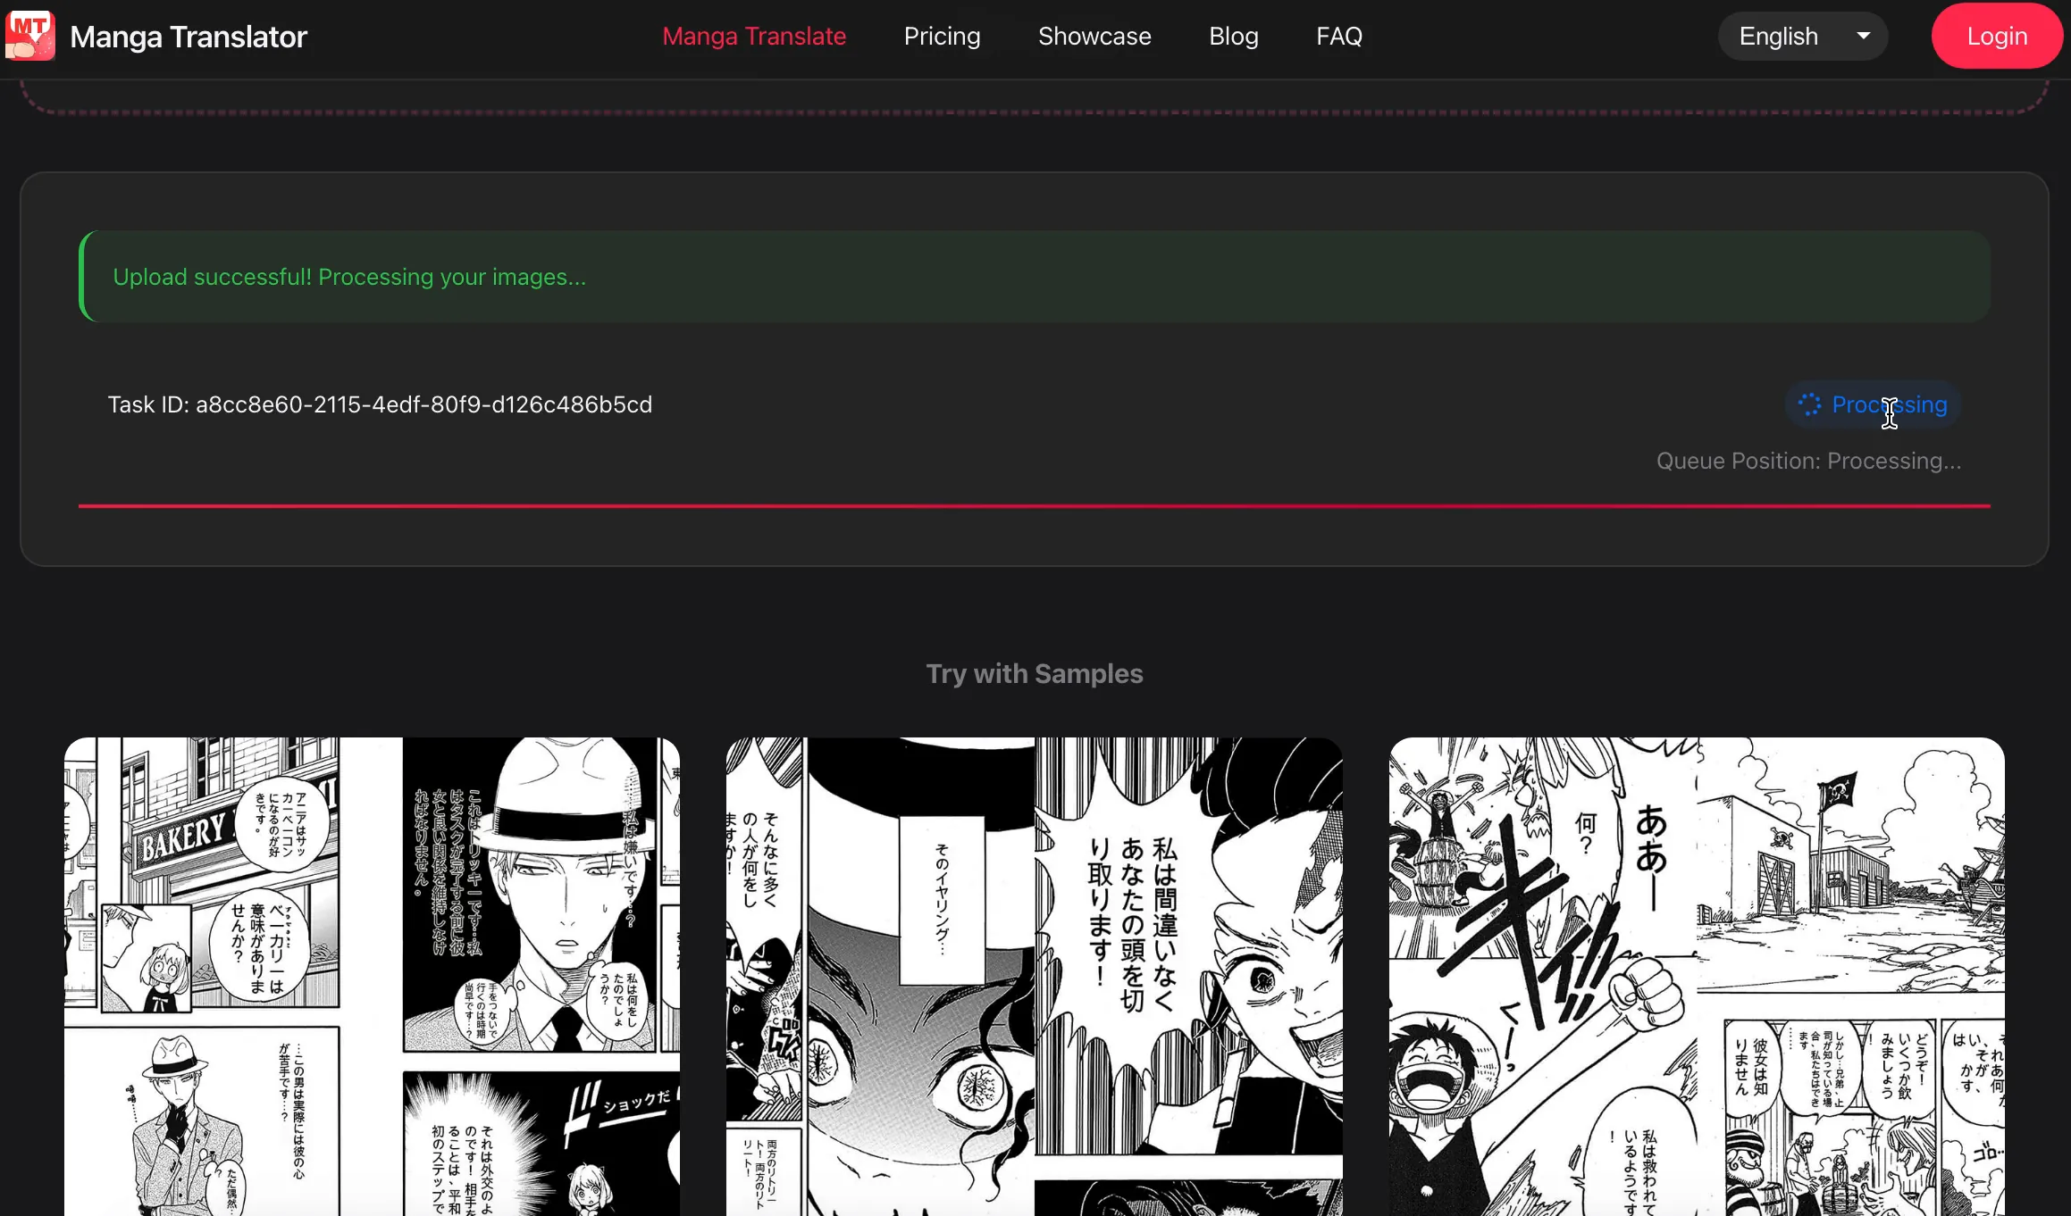Click the Queue Position status text
This screenshot has width=2071, height=1216.
tap(1808, 461)
